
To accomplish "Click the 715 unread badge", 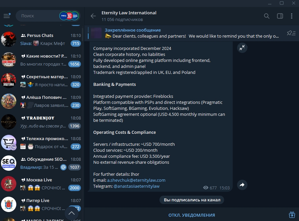I will [76, 44].
